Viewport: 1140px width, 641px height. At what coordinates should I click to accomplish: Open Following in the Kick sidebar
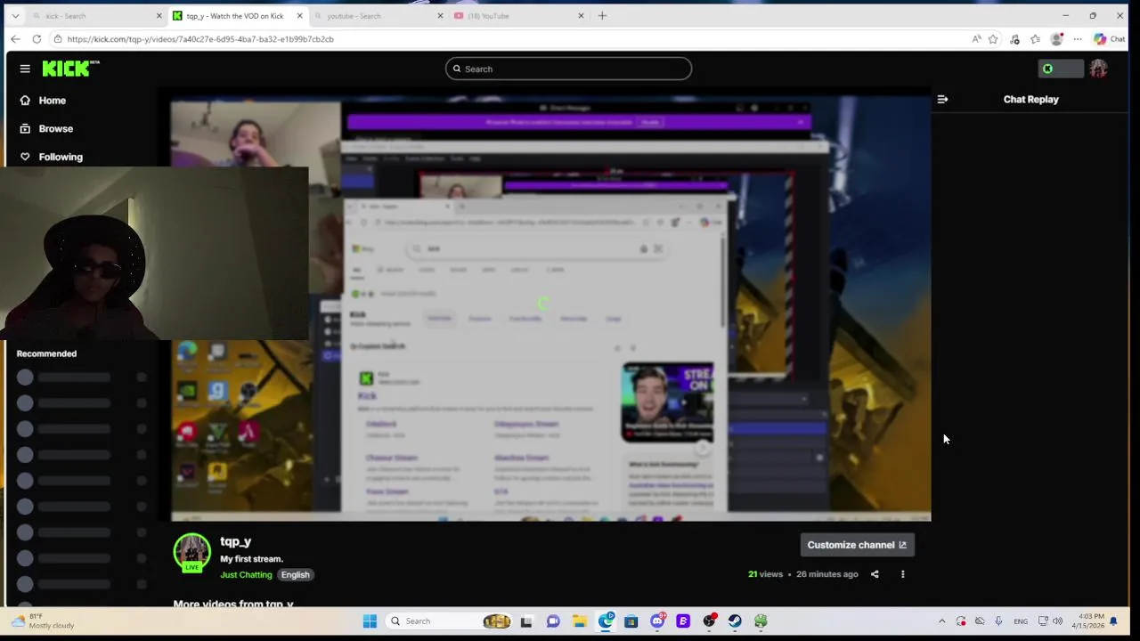pos(51,157)
